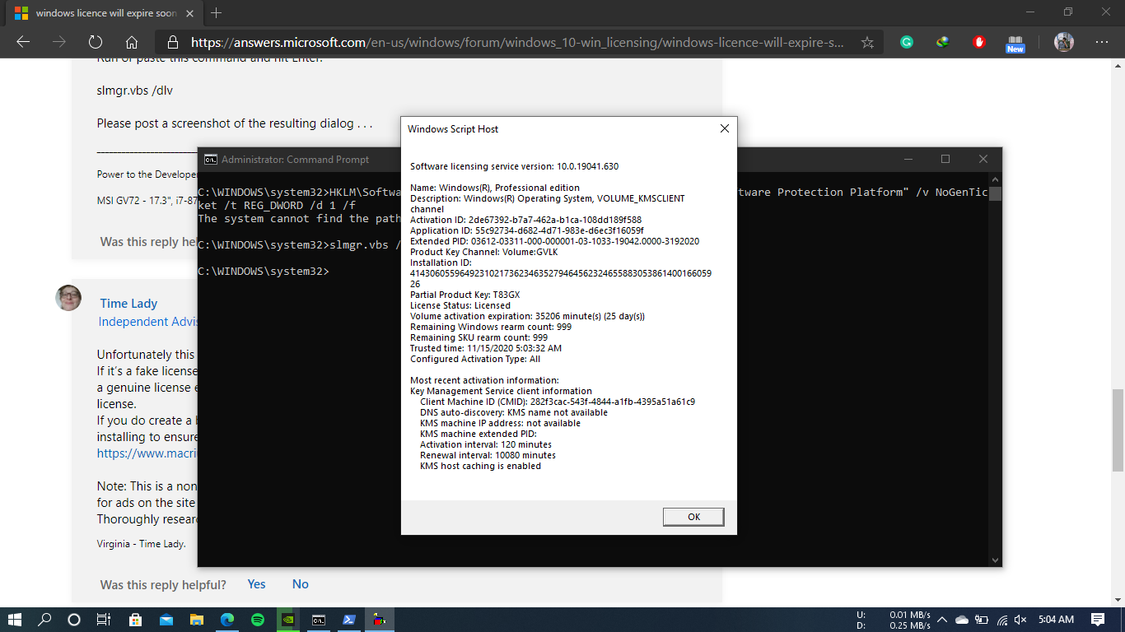This screenshot has width=1125, height=632.
Task: Click the Edge forward arrow
Action: pyautogui.click(x=58, y=42)
